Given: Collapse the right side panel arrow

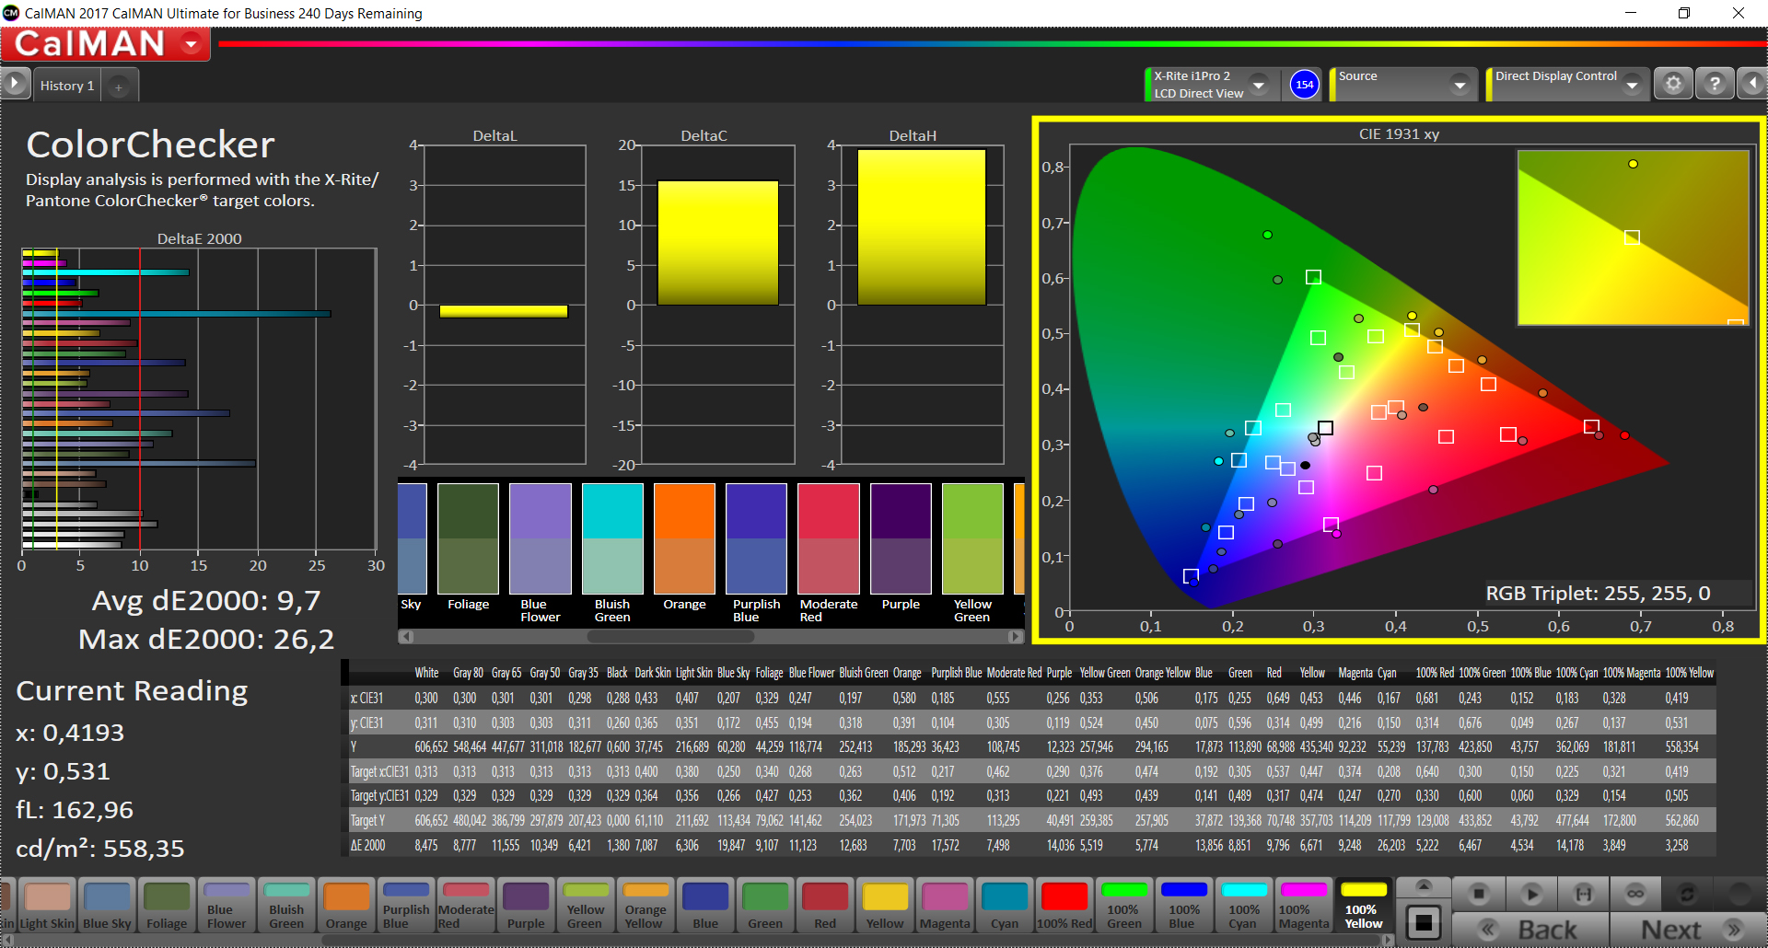Looking at the screenshot, I should click(x=1751, y=85).
